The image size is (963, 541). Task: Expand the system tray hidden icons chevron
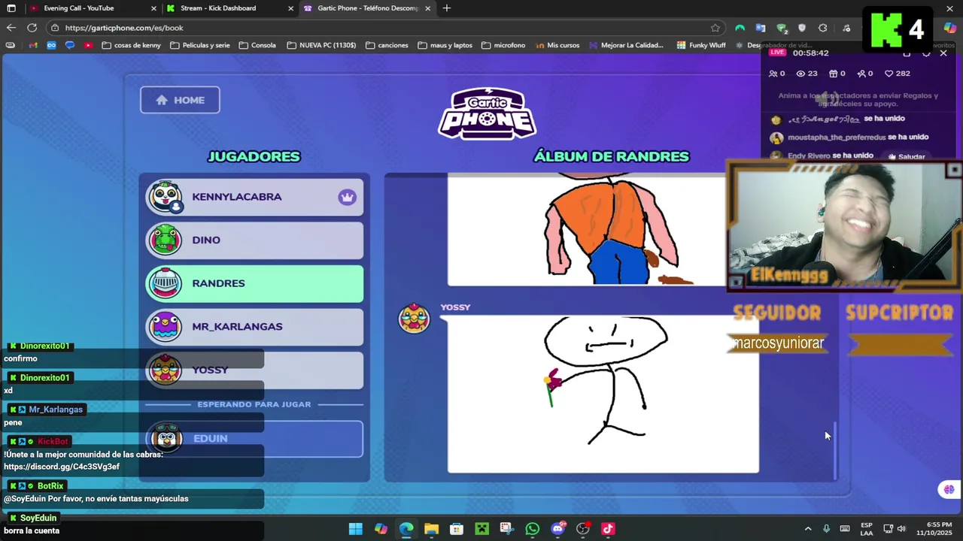808,529
